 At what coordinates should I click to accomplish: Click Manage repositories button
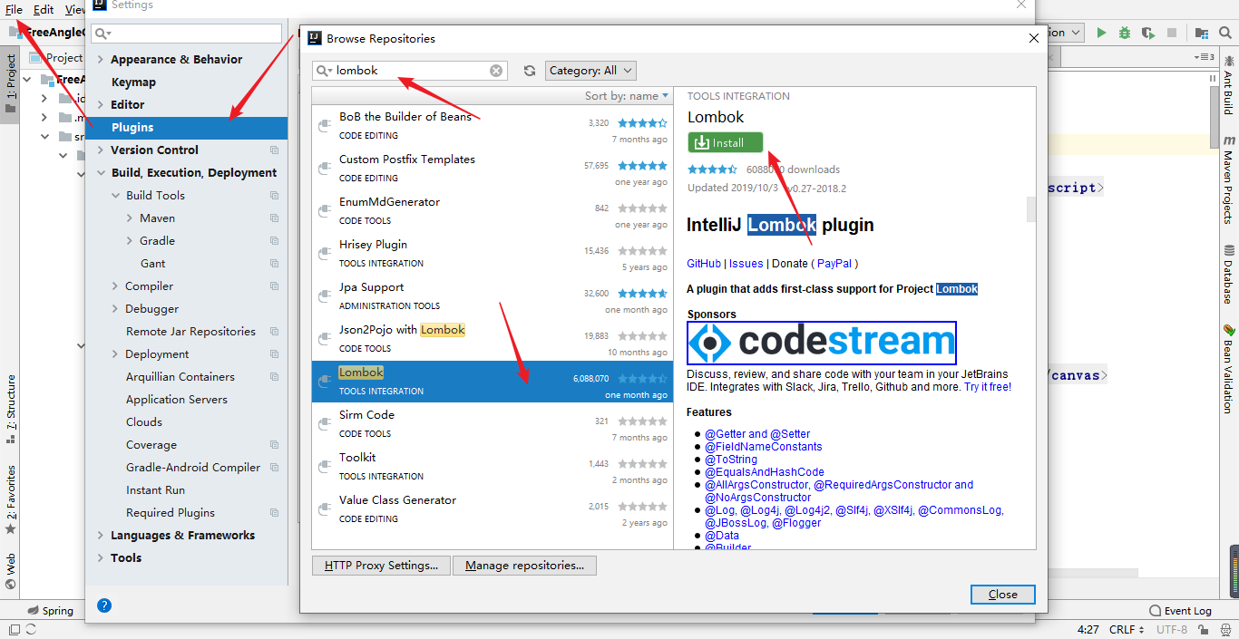pos(524,566)
